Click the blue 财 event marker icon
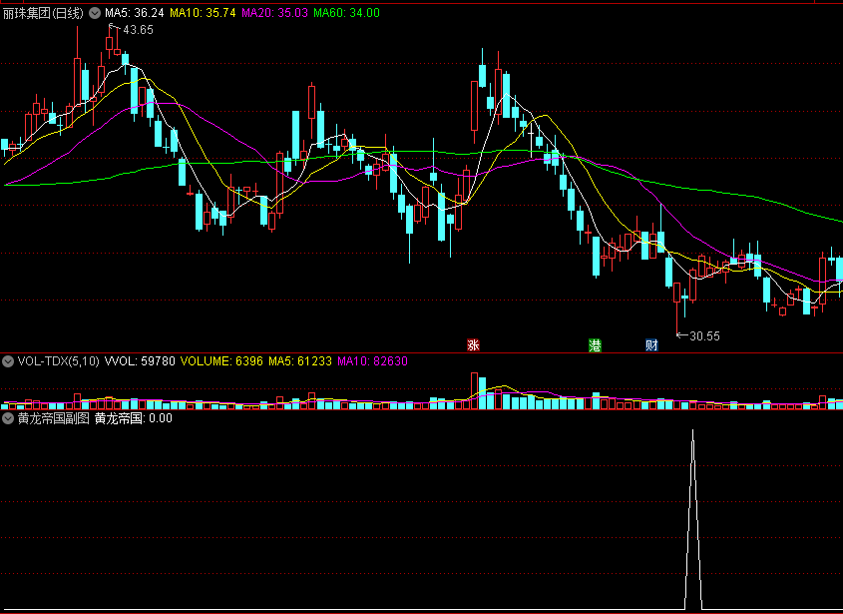This screenshot has width=843, height=614. coord(651,344)
